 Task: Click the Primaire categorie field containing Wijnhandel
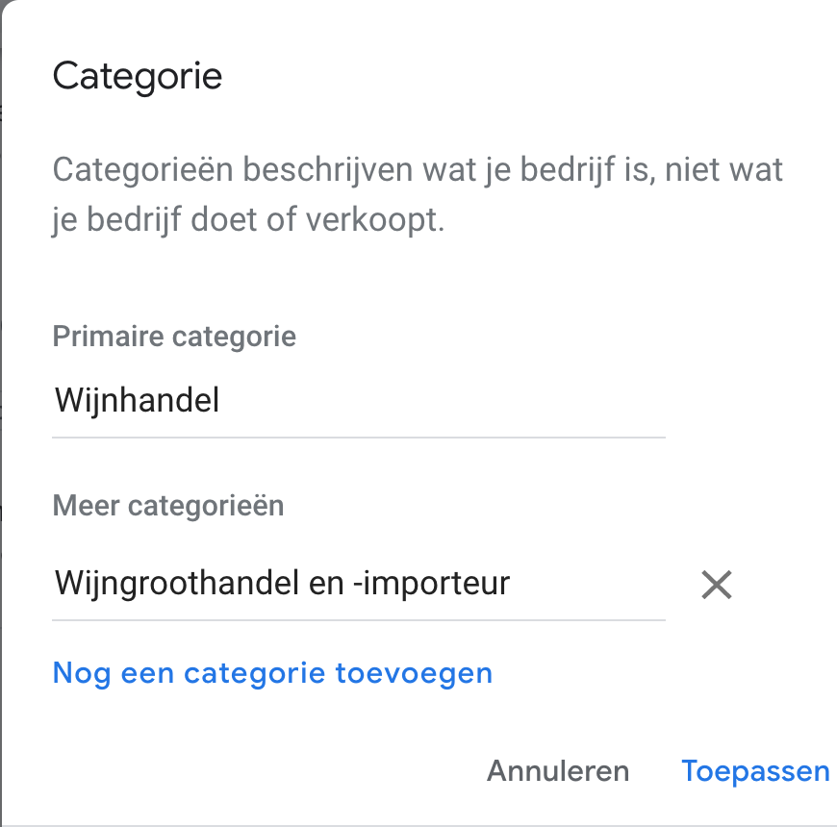[358, 400]
